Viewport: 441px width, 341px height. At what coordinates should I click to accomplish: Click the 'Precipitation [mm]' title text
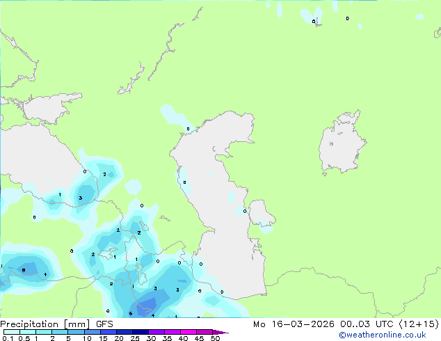click(x=45, y=324)
